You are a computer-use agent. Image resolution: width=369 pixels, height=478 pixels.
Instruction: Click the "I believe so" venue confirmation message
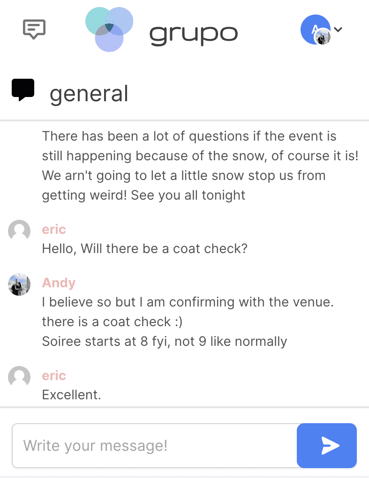pyautogui.click(x=188, y=302)
